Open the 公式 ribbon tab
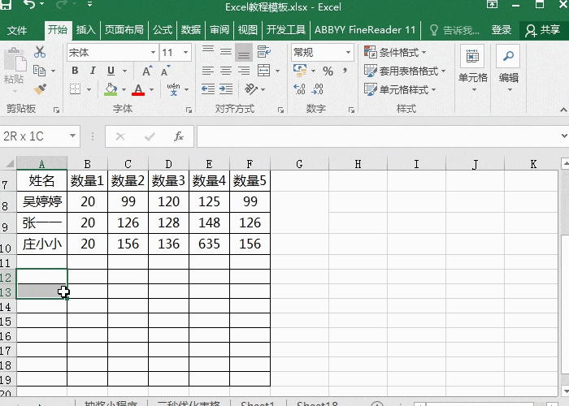The height and width of the screenshot is (406, 569). coord(162,30)
